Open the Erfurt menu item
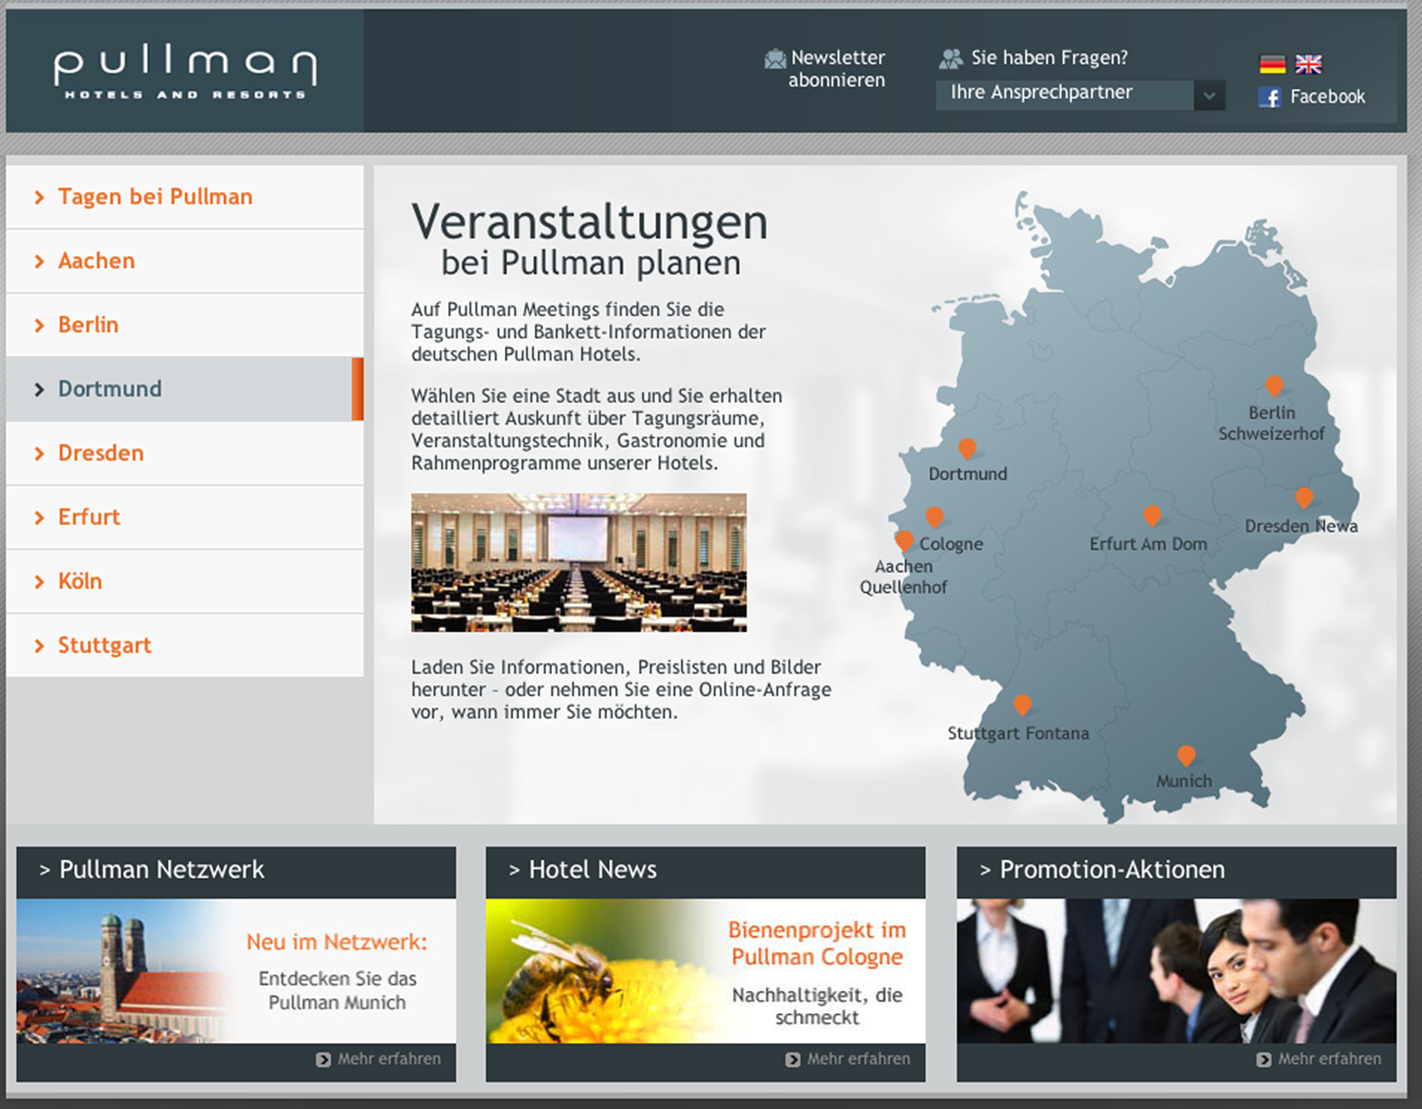This screenshot has height=1109, width=1422. pyautogui.click(x=185, y=517)
